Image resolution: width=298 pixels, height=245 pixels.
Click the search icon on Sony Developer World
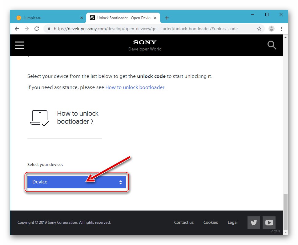pos(272,45)
